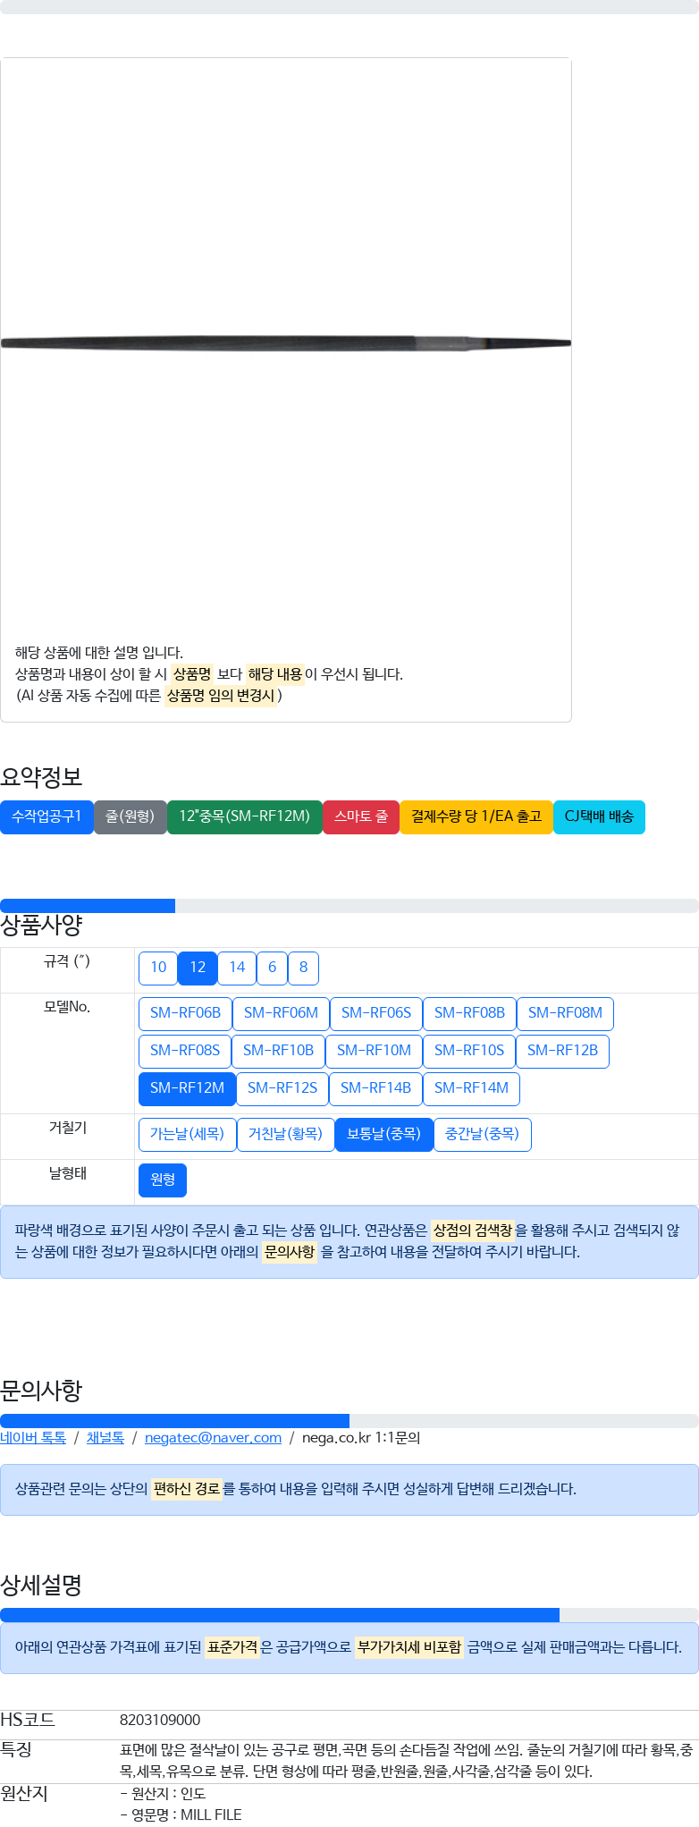The width and height of the screenshot is (699, 1827).
Task: Select model SM-RF06B
Action: pyautogui.click(x=185, y=1013)
